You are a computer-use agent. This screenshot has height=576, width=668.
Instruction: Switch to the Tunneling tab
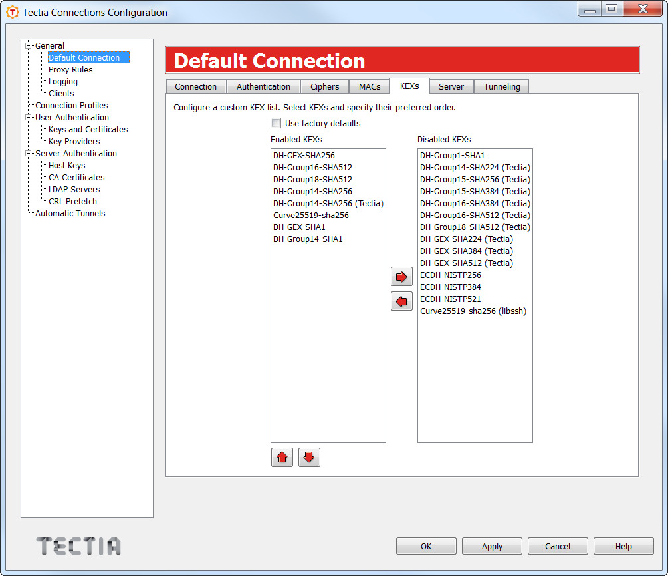tap(502, 87)
